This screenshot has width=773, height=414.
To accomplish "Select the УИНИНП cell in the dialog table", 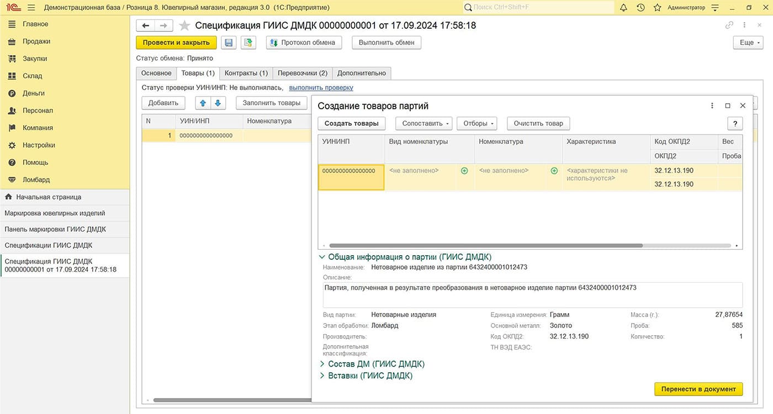I will [351, 177].
